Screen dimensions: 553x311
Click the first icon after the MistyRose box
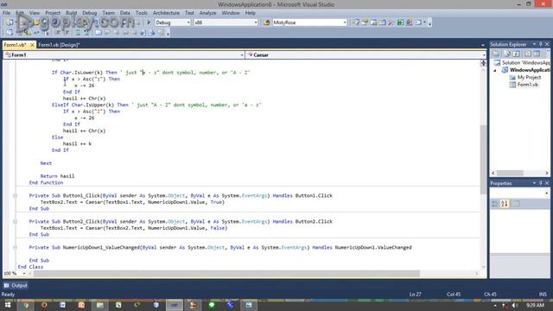point(355,22)
